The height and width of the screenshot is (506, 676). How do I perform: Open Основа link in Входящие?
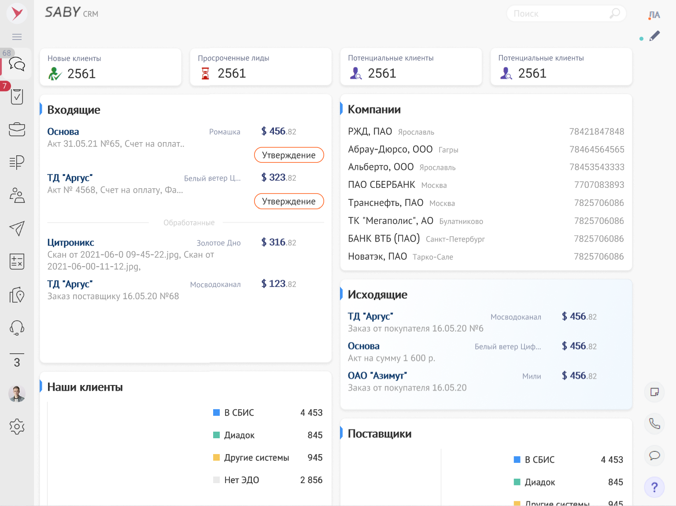(x=63, y=132)
